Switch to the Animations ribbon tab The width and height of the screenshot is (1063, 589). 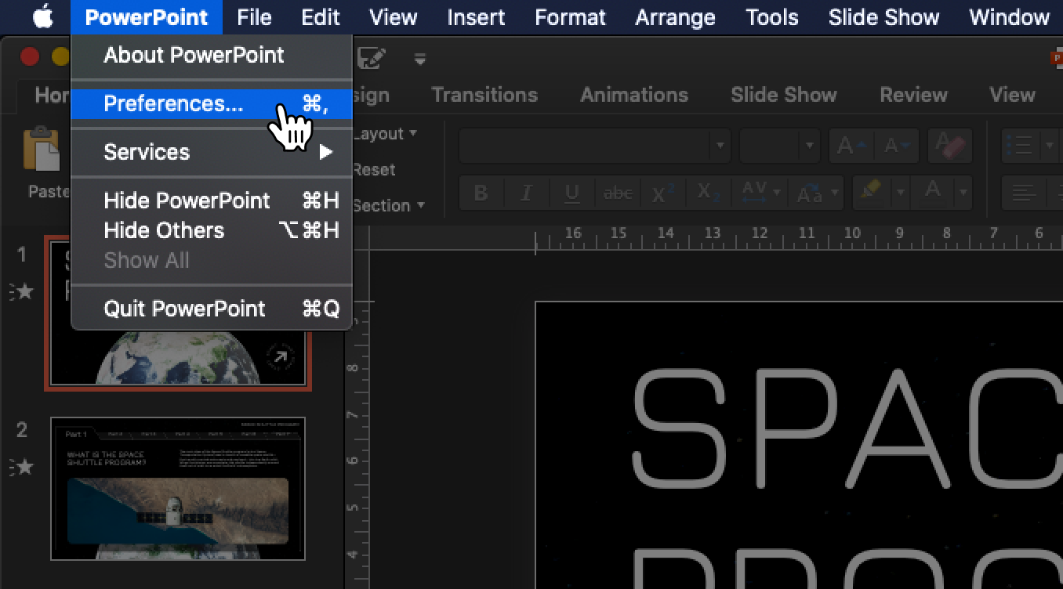pyautogui.click(x=634, y=95)
